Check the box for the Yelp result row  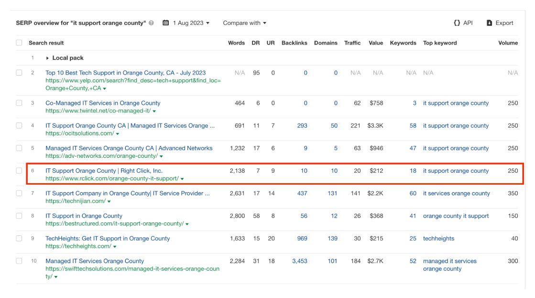[x=19, y=73]
